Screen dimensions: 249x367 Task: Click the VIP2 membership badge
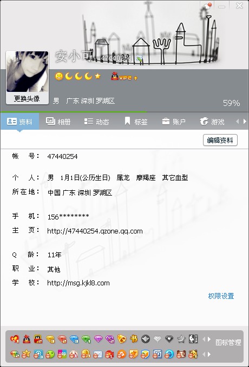(124, 77)
